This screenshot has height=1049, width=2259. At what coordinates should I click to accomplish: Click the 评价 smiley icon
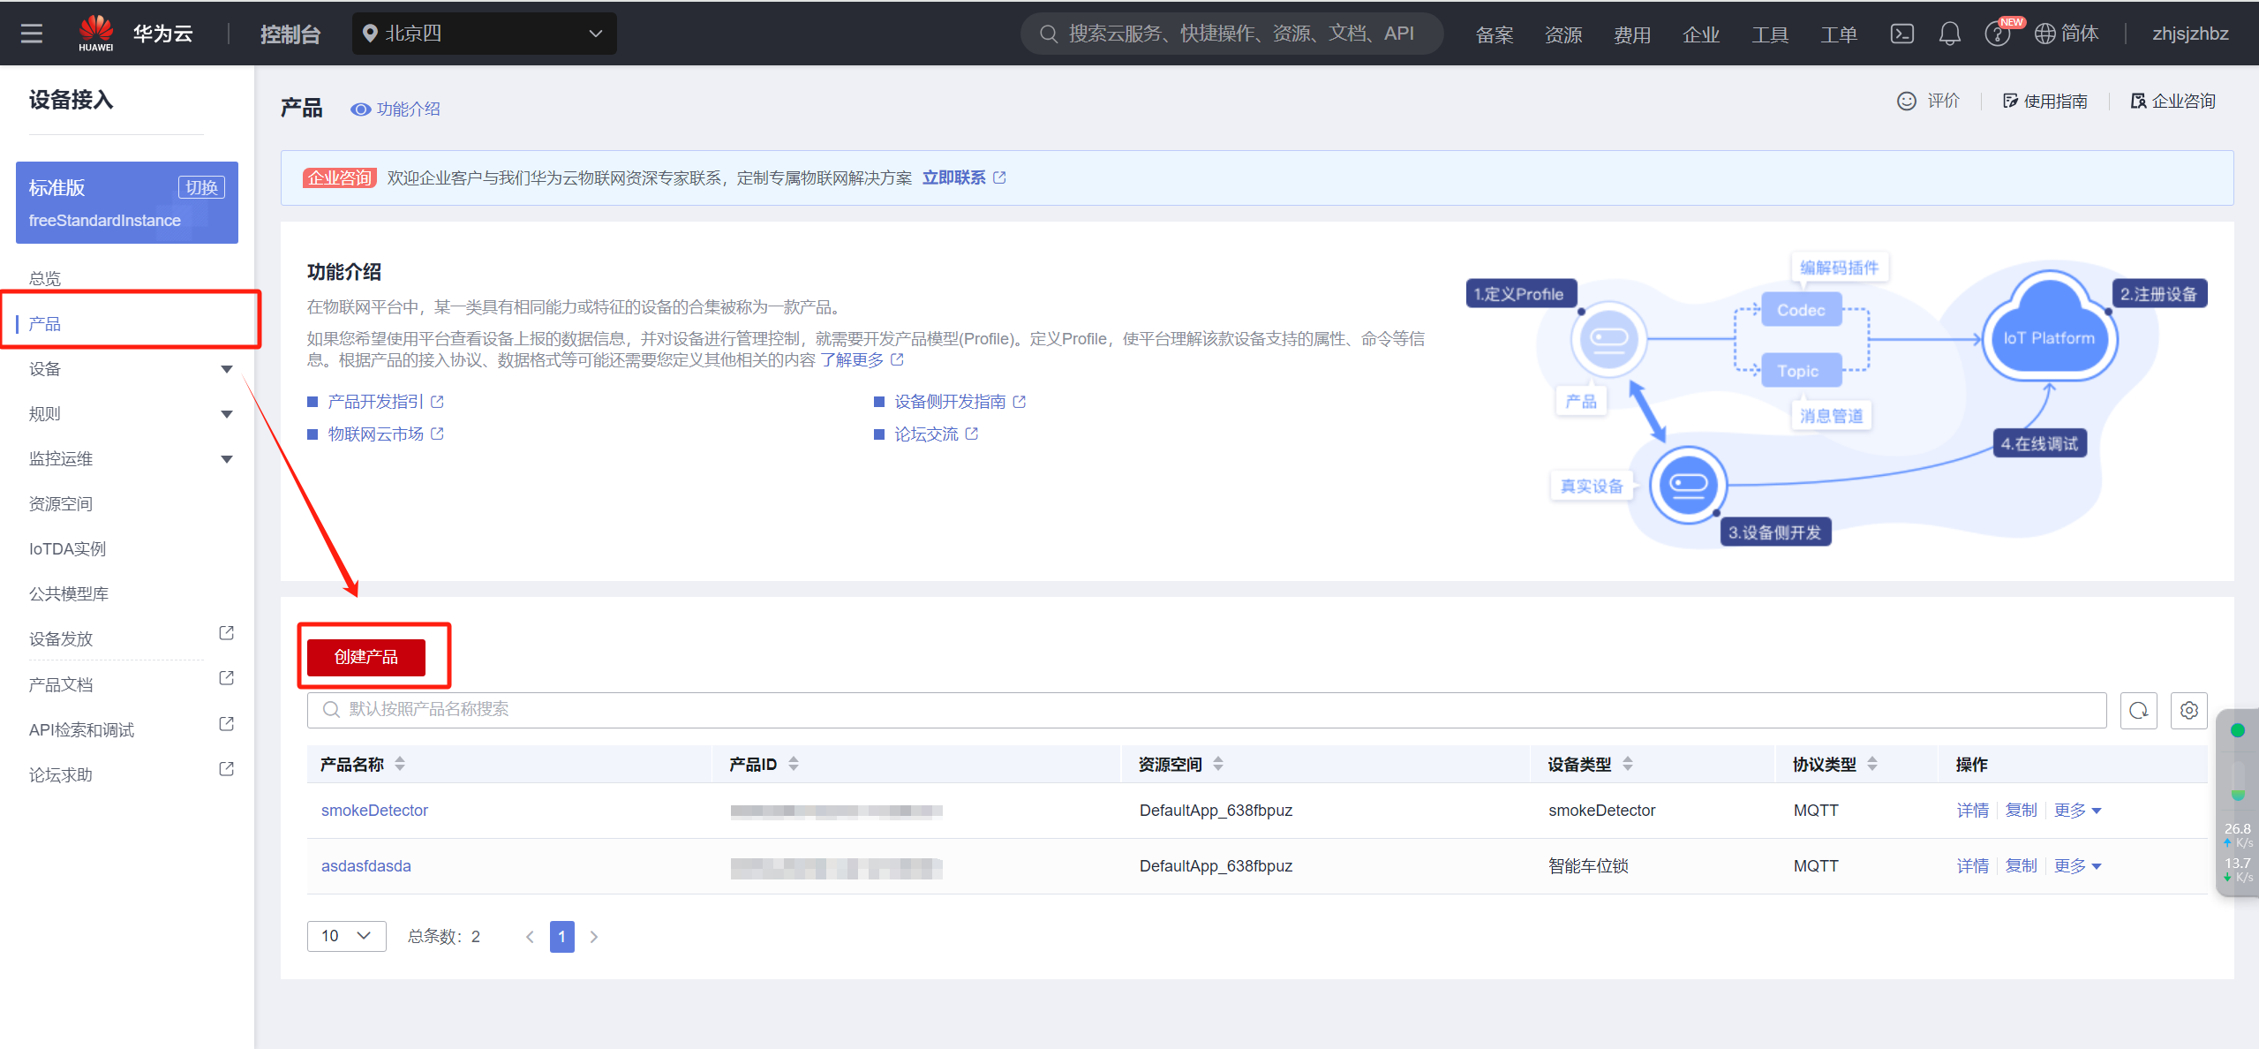[1906, 102]
